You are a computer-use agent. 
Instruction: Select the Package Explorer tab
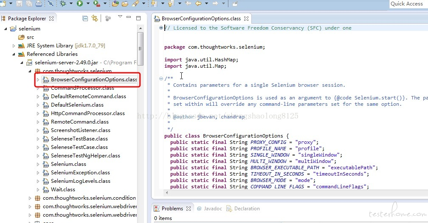tap(27, 19)
